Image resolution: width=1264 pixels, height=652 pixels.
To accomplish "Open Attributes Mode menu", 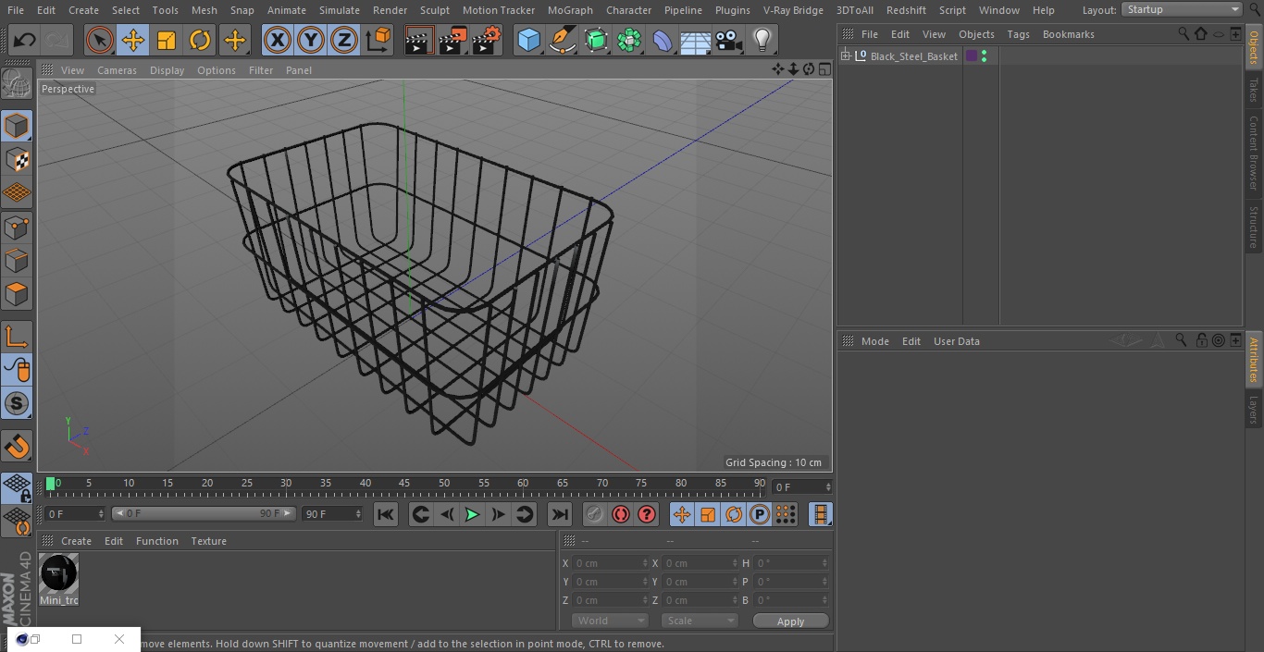I will click(x=874, y=341).
